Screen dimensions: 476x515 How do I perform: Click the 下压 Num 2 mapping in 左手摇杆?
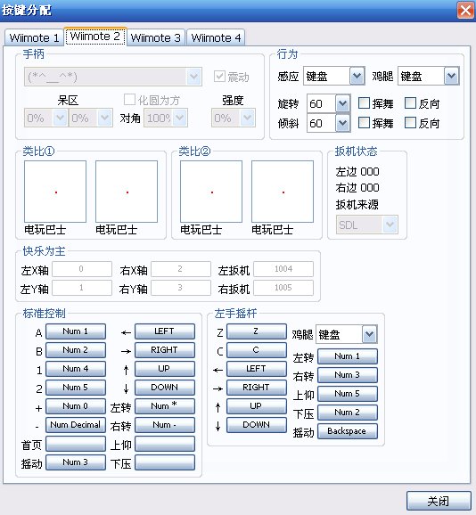[x=348, y=413]
